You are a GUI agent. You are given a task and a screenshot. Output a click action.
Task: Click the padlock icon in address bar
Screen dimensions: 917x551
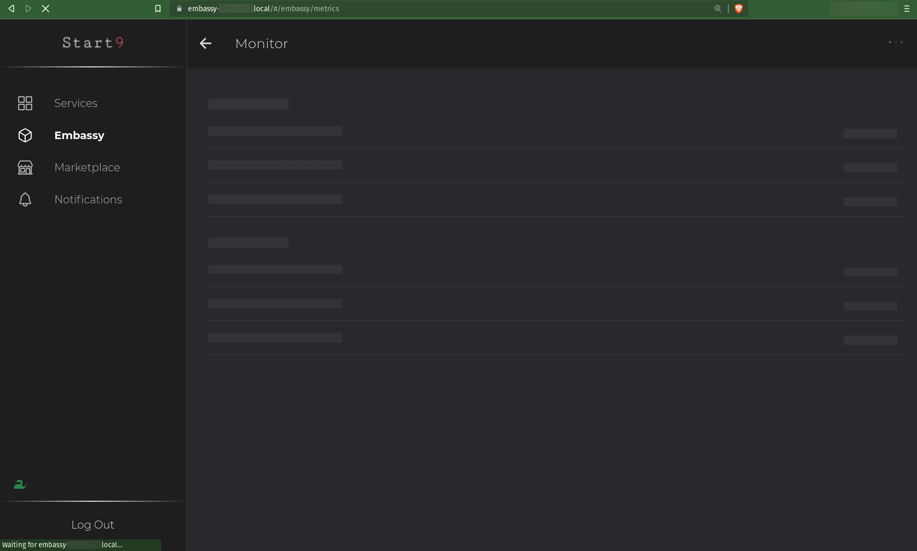[x=180, y=9]
